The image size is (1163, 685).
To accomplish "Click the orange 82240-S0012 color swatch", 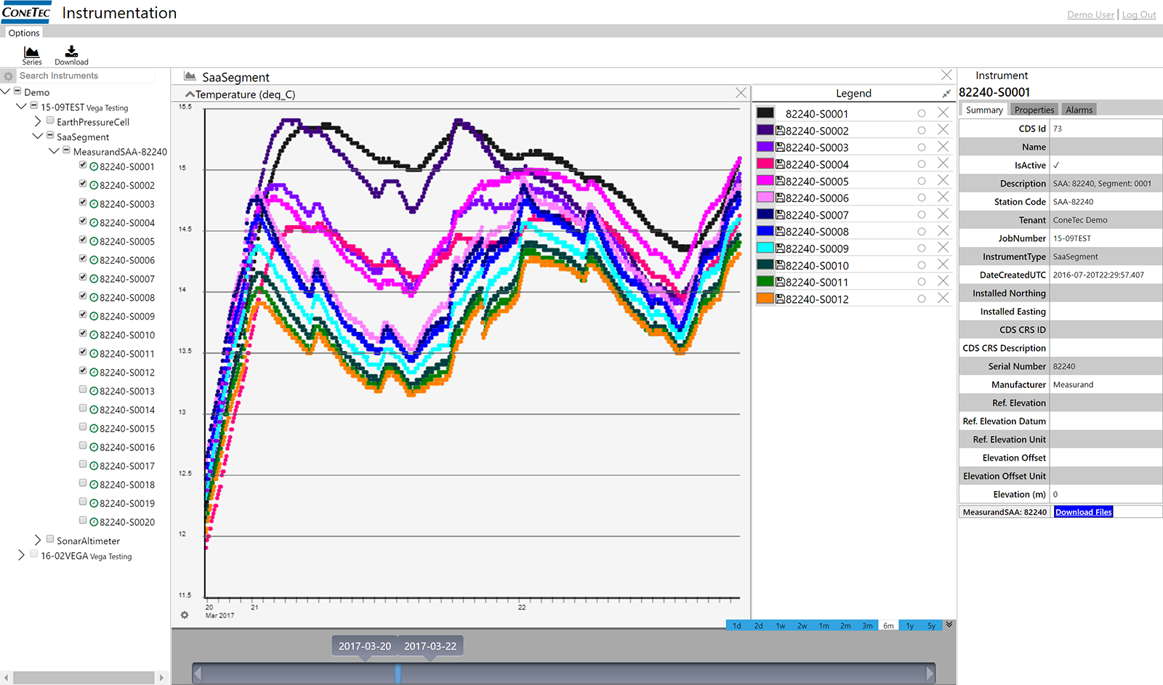I will pos(765,299).
